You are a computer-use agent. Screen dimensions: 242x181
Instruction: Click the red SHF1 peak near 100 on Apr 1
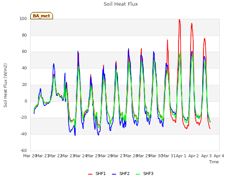point(179,20)
